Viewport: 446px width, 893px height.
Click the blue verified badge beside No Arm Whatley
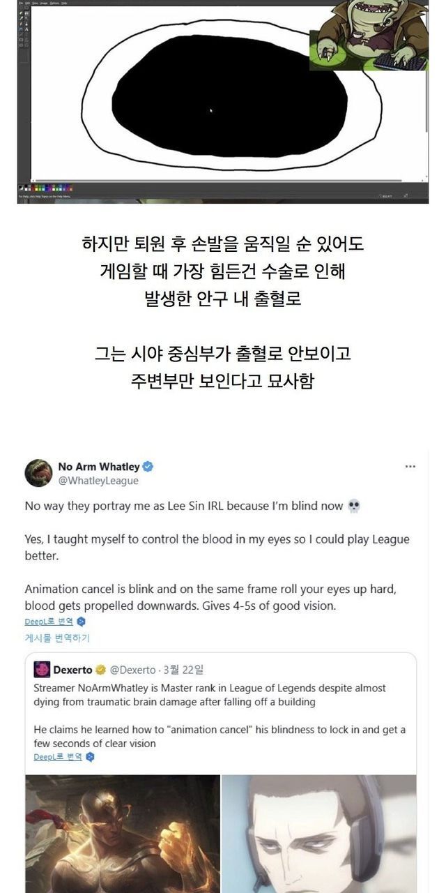point(148,467)
